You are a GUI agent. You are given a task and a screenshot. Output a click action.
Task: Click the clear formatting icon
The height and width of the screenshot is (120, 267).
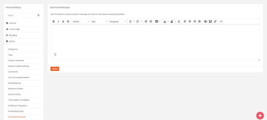click(x=179, y=22)
